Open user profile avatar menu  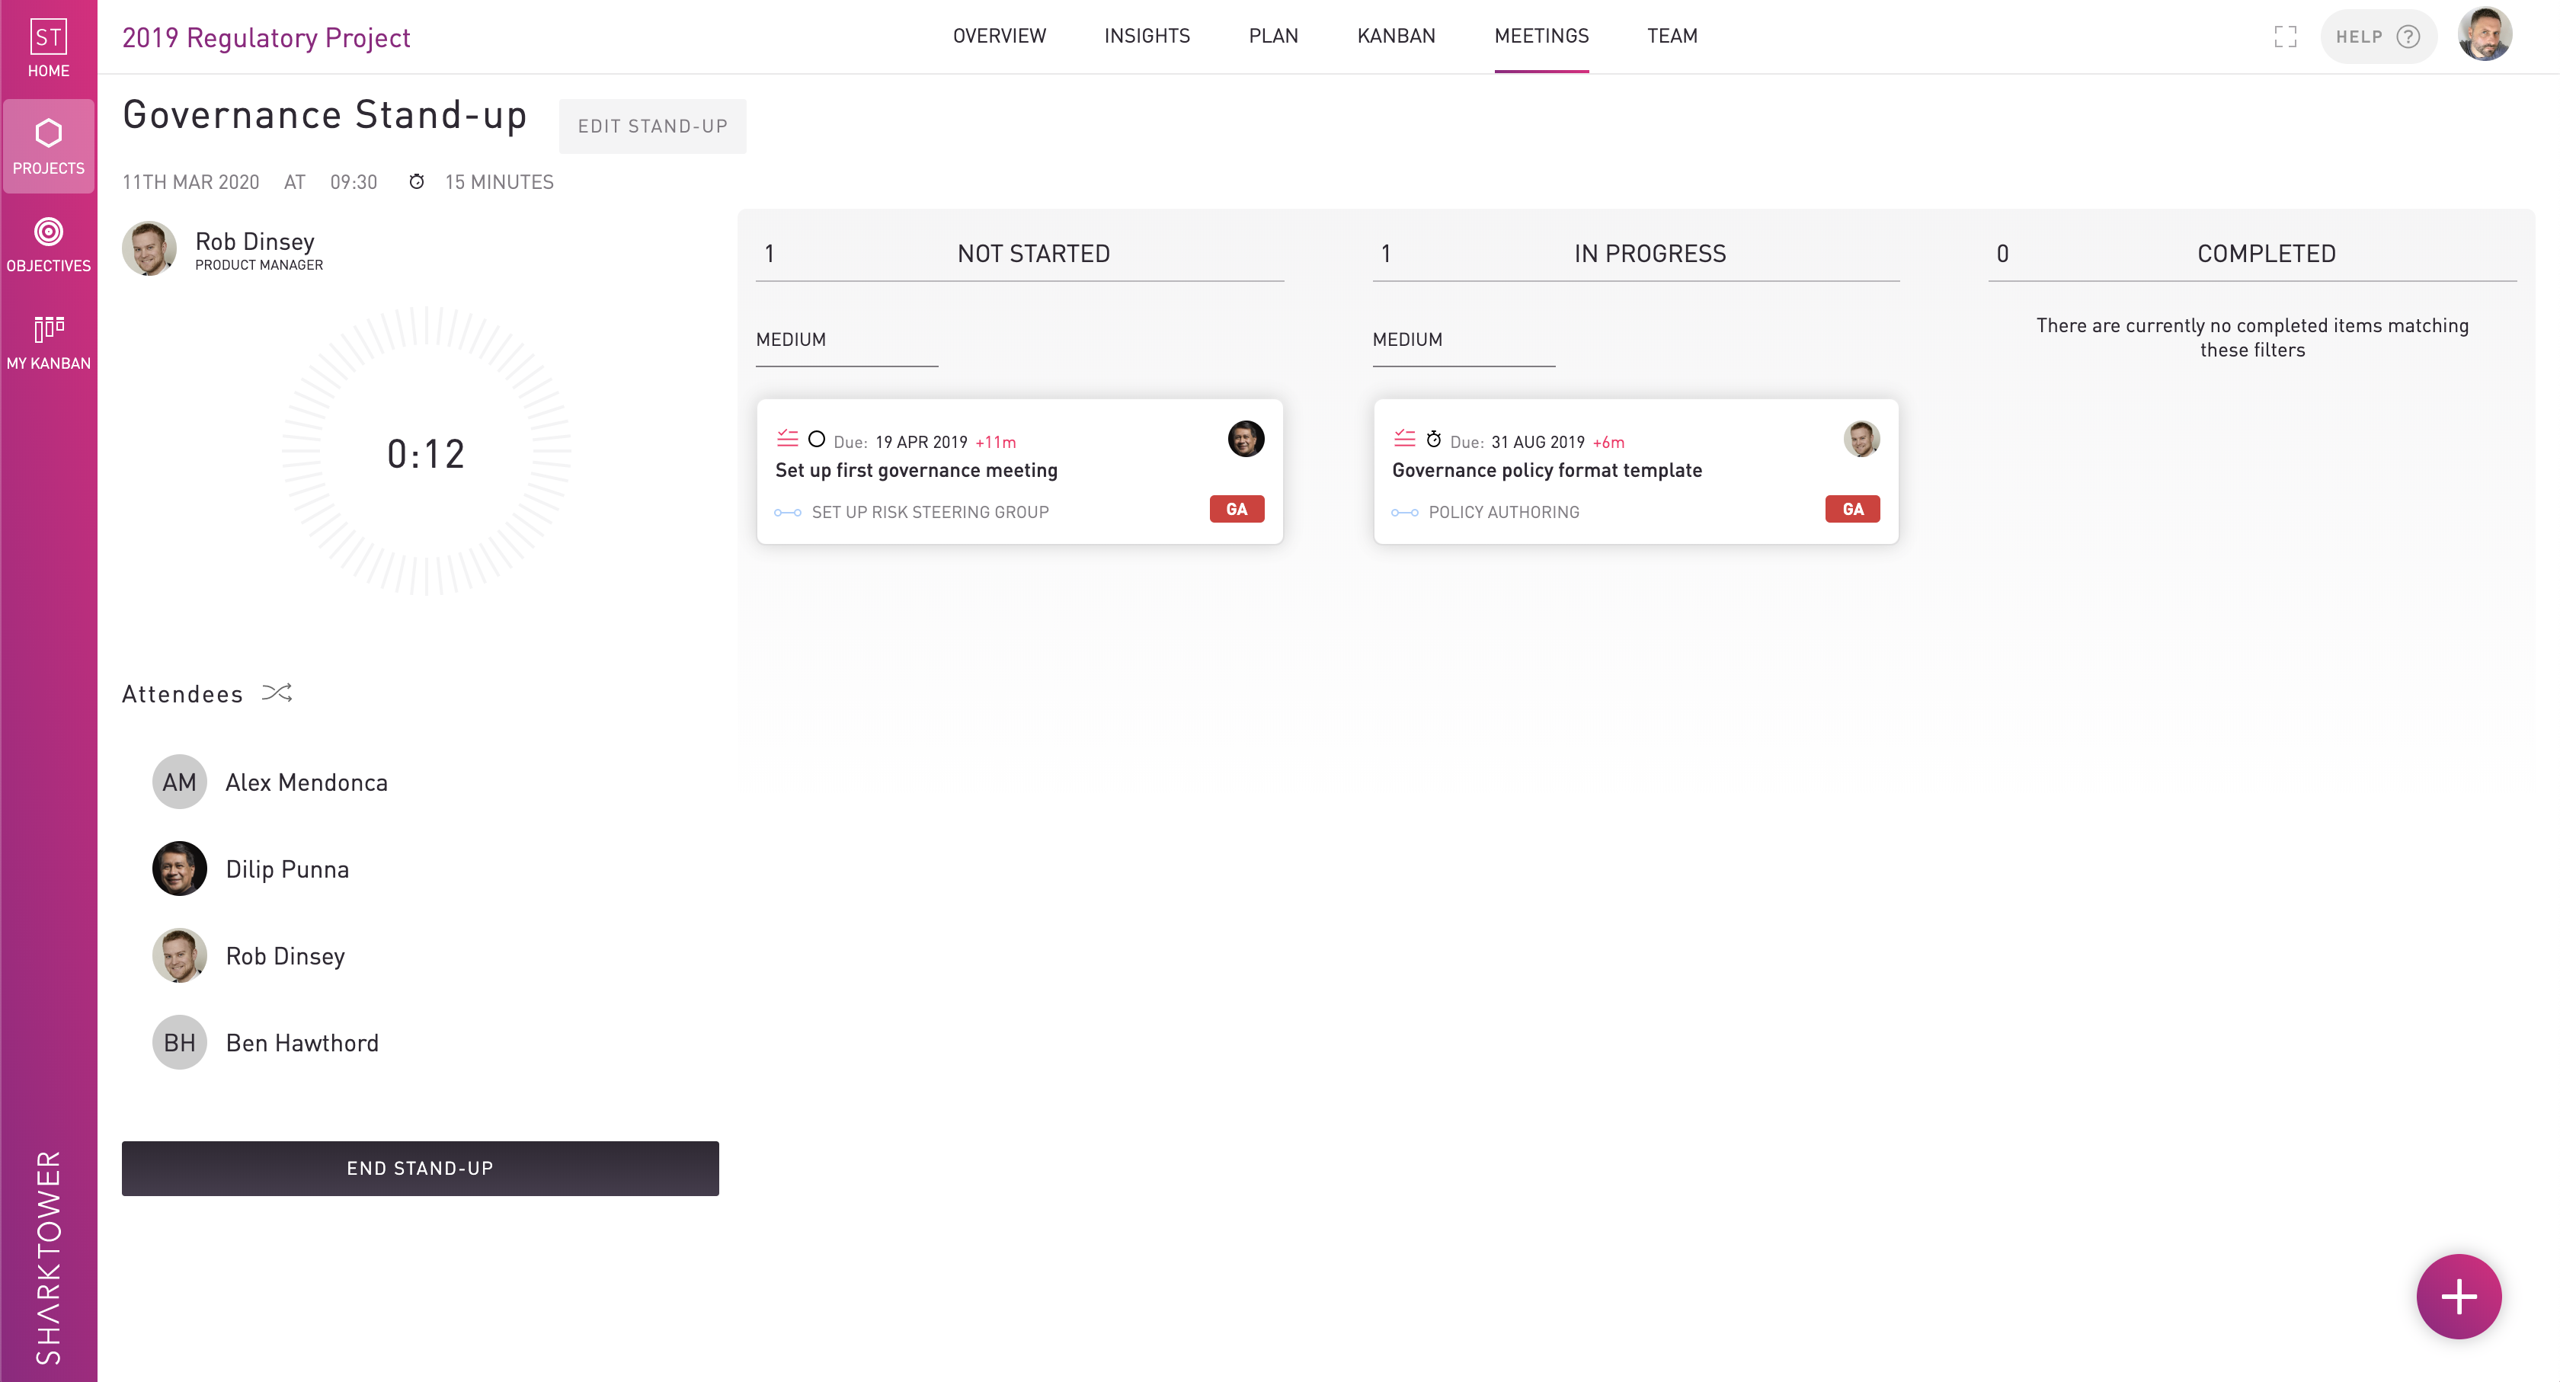point(2485,36)
